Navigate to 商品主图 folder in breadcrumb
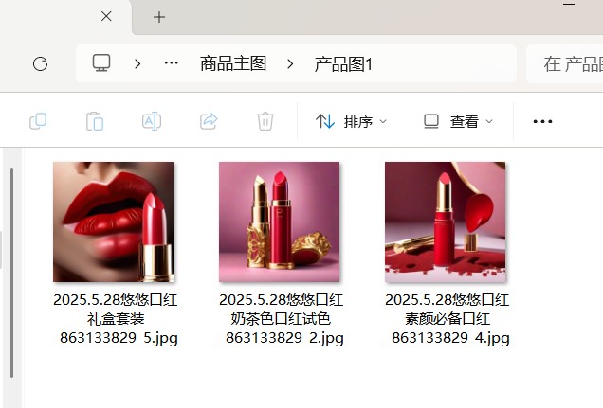603x408 pixels. (x=233, y=63)
